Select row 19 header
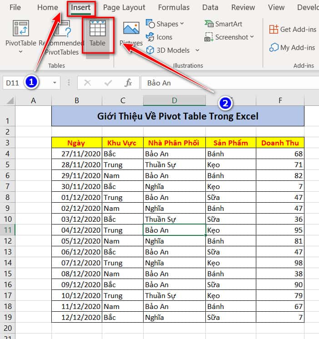The width and height of the screenshot is (319, 339). point(8,317)
